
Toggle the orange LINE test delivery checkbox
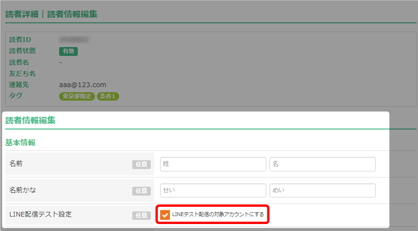pos(165,215)
